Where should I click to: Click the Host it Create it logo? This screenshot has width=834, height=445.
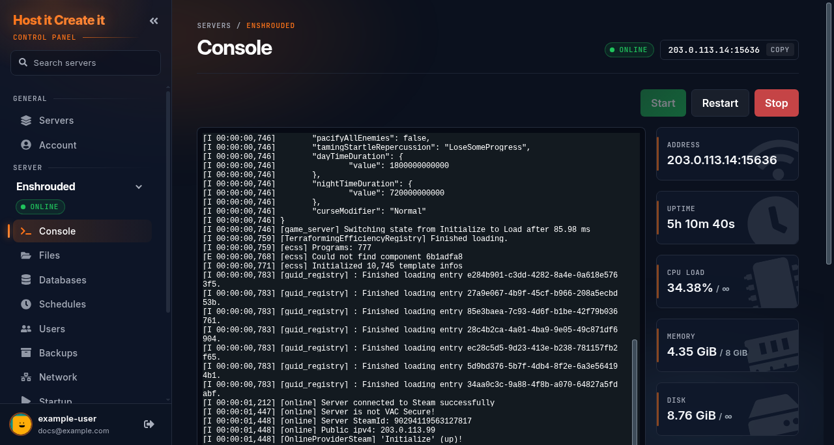[59, 20]
